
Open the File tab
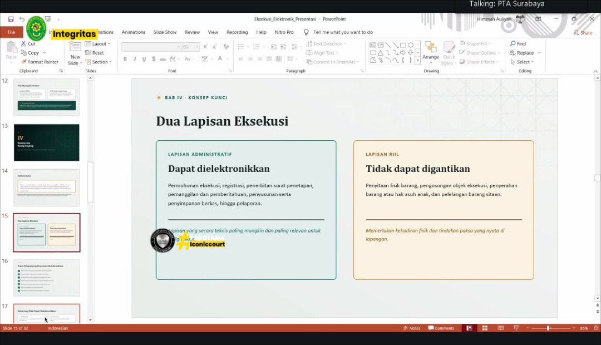12,32
